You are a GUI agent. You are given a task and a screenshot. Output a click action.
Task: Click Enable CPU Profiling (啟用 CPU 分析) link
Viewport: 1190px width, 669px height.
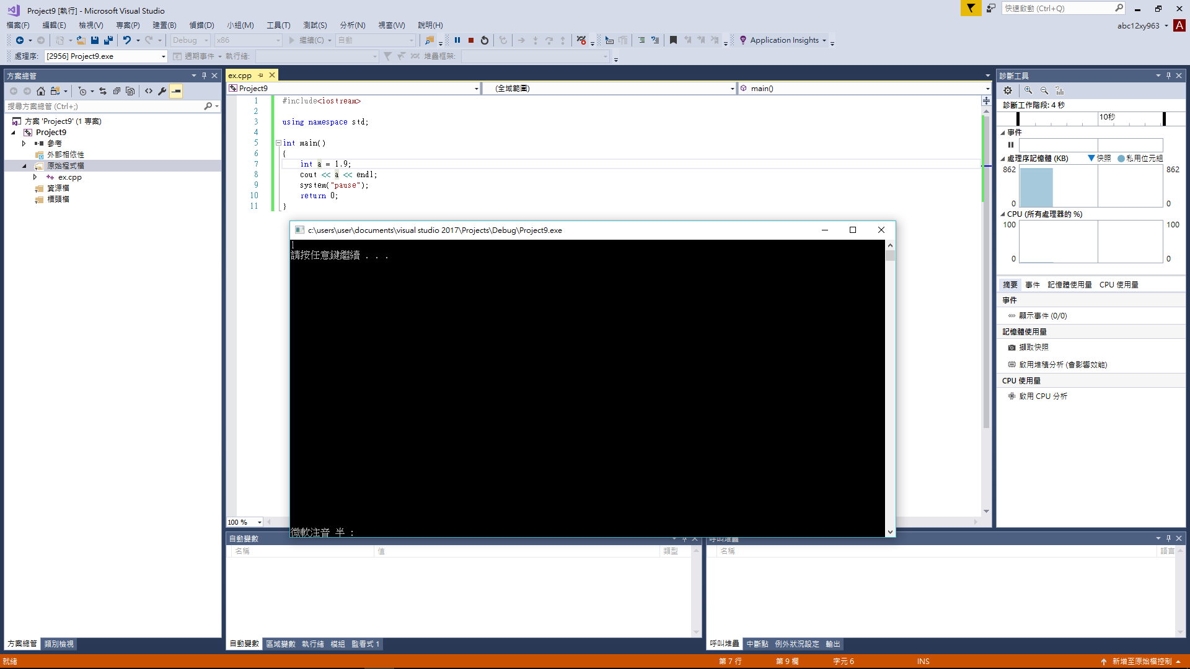tap(1043, 396)
